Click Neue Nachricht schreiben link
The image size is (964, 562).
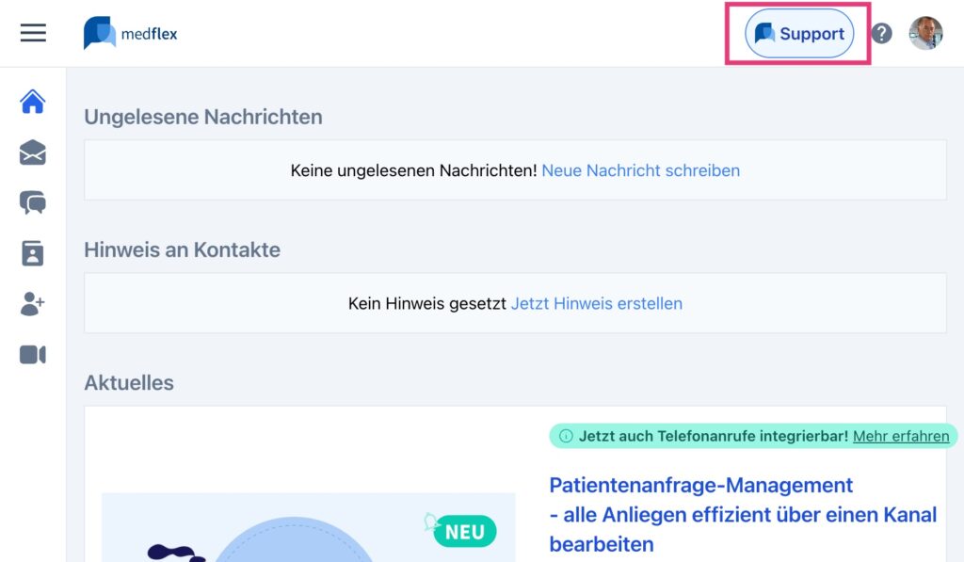[x=640, y=170]
